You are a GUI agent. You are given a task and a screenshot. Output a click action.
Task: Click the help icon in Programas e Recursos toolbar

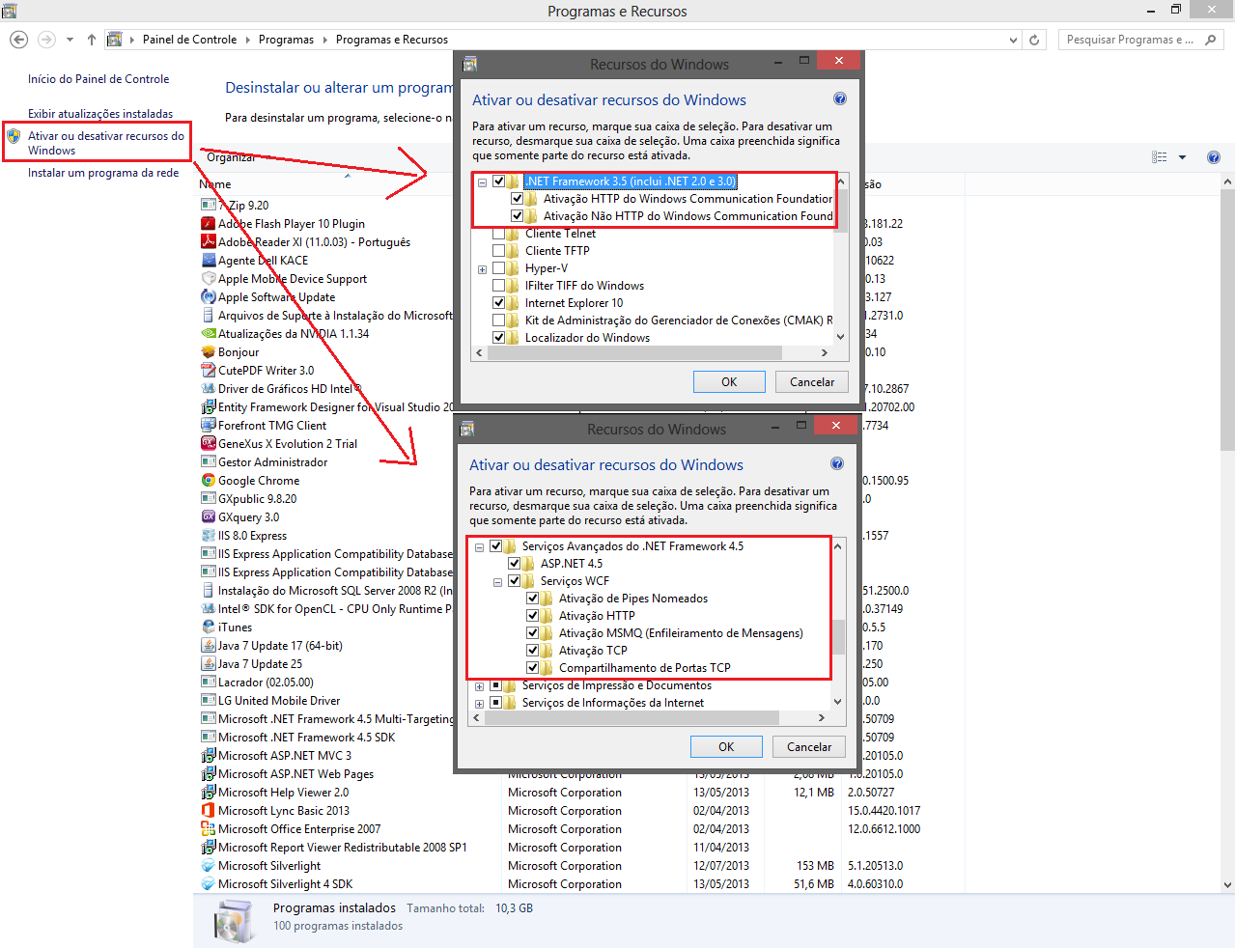point(1214,157)
